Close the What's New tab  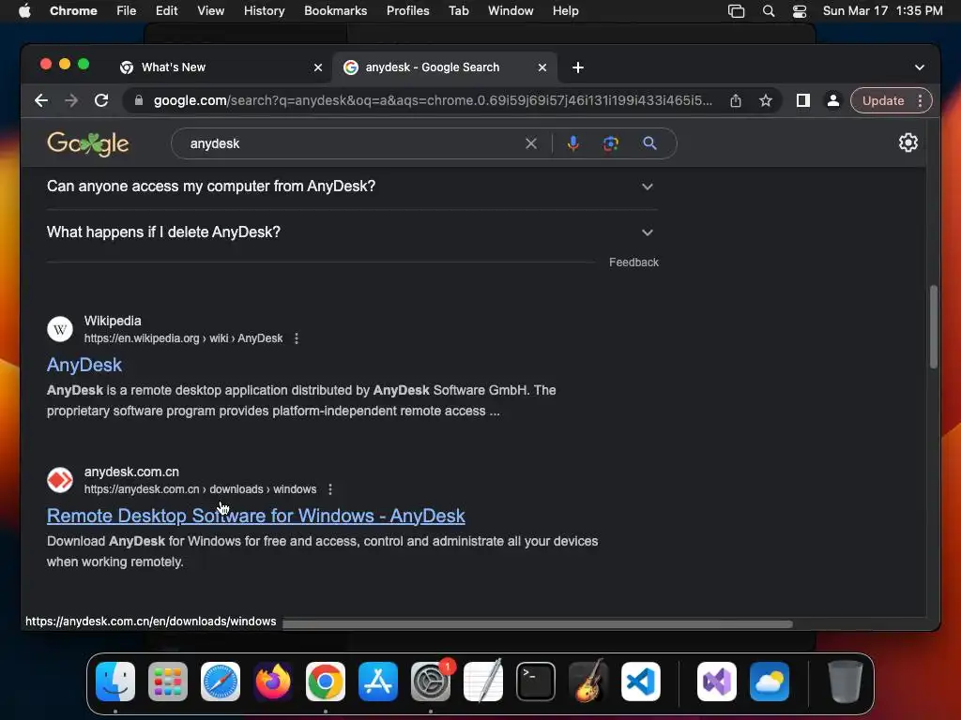[x=318, y=67]
